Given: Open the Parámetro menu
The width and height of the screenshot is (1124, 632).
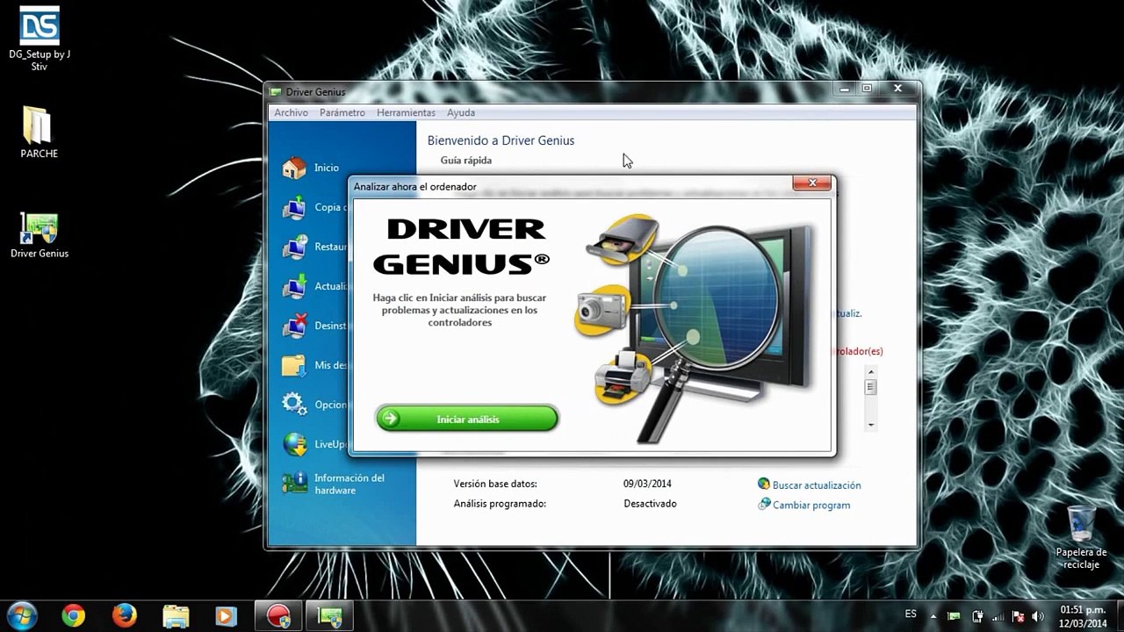Looking at the screenshot, I should [x=342, y=112].
